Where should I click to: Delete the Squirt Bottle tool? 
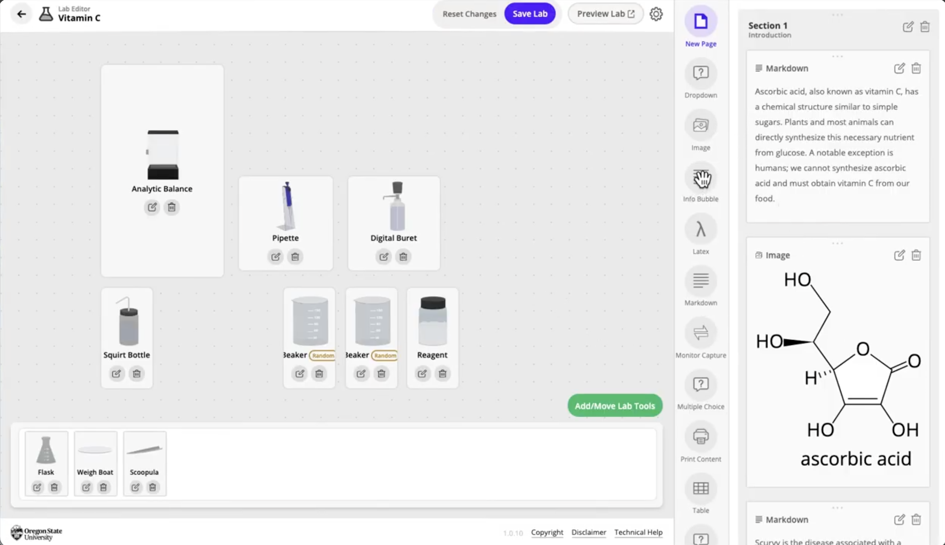[x=136, y=373]
